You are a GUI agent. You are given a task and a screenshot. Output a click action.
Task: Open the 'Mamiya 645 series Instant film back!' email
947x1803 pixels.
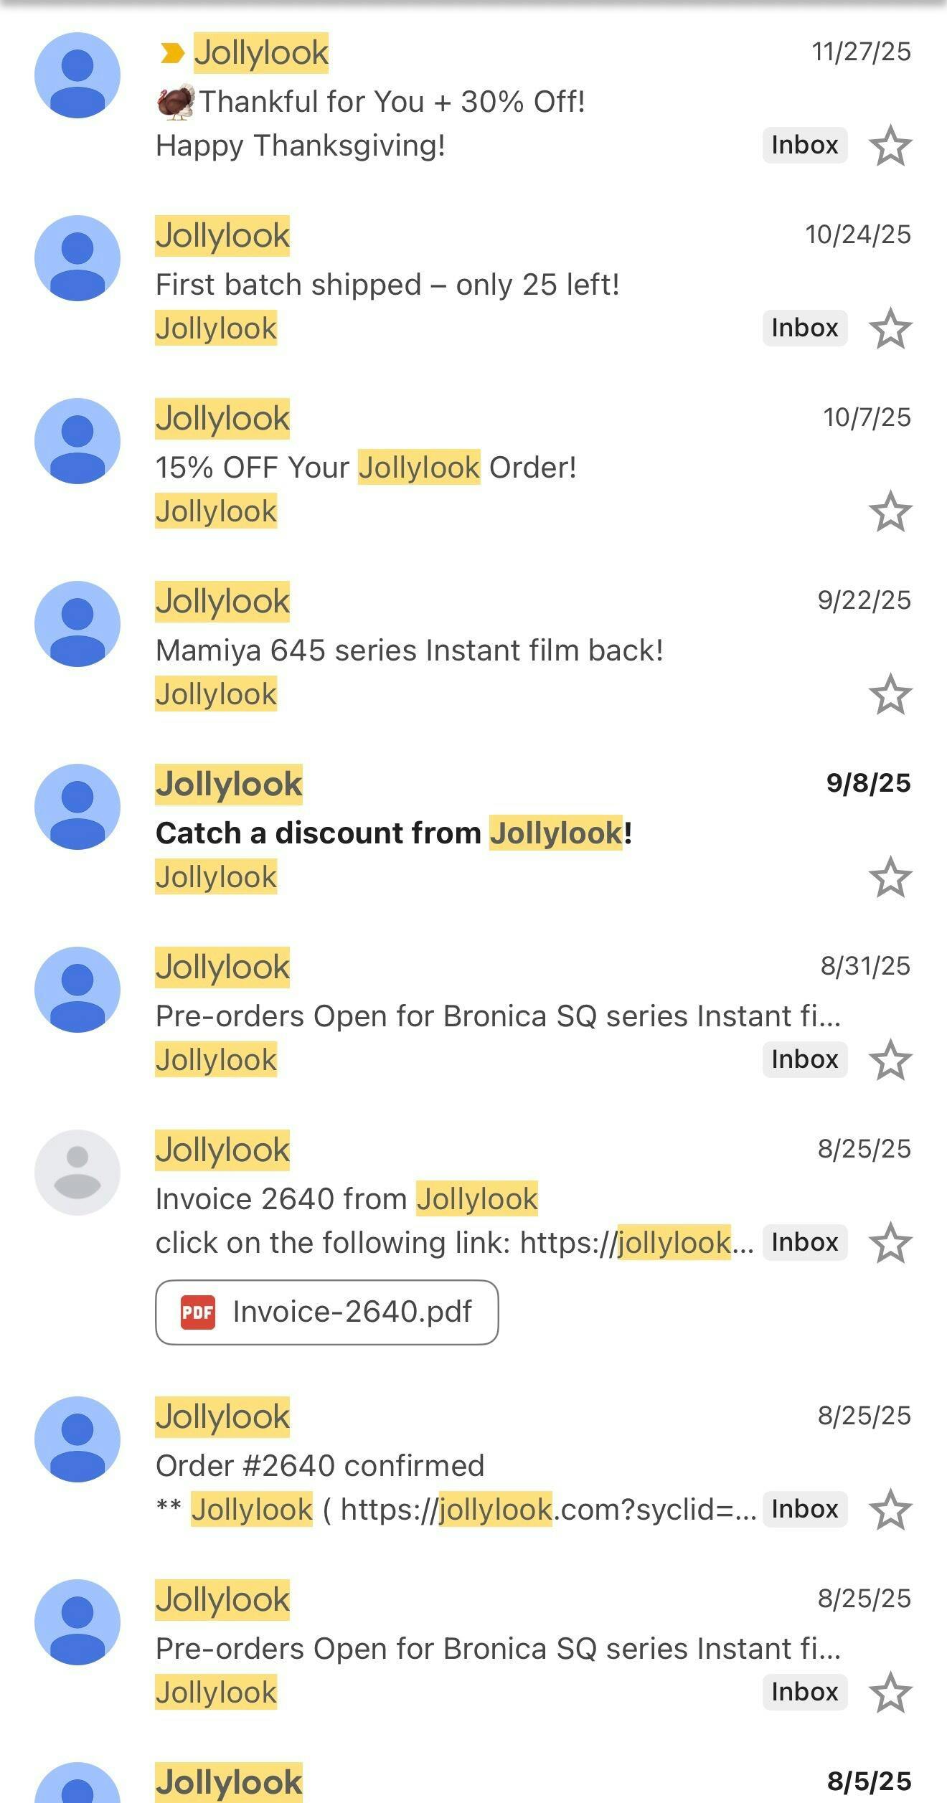pos(409,650)
